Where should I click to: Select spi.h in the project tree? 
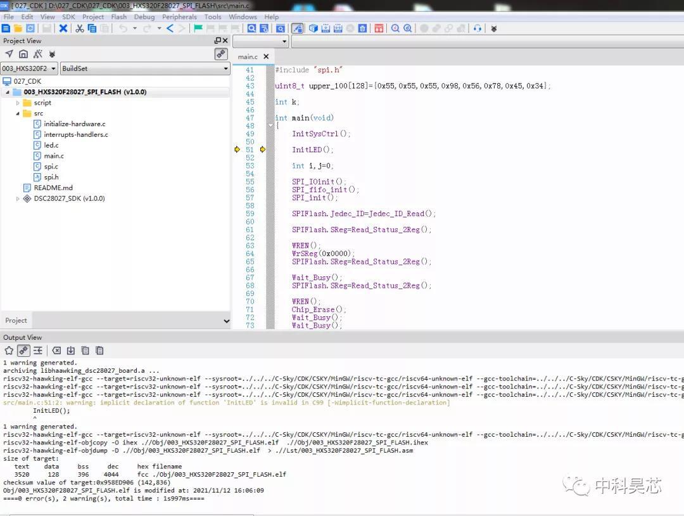51,177
